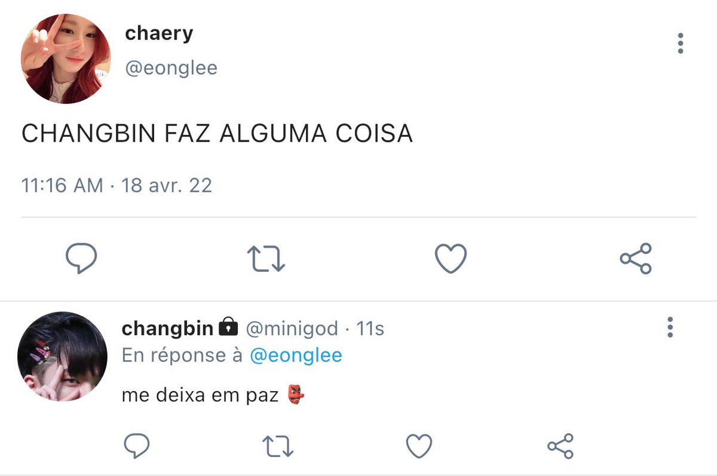Share chaery's main tweet

[636, 259]
